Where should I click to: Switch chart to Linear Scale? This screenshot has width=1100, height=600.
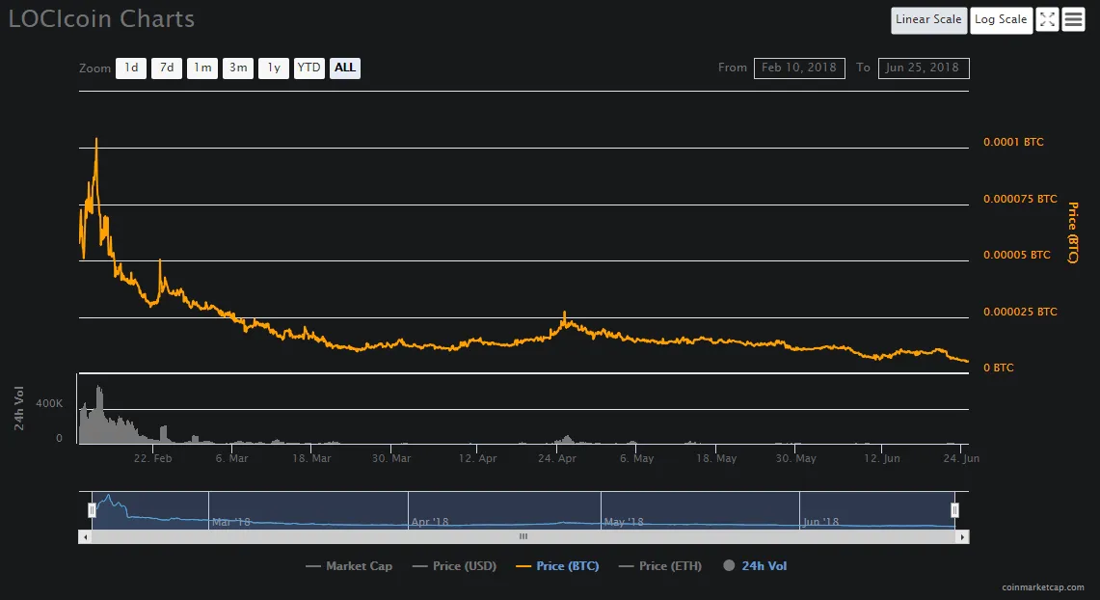point(928,19)
